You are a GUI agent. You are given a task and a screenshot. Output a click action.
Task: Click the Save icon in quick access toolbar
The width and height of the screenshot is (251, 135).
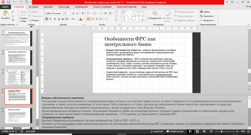8,2
